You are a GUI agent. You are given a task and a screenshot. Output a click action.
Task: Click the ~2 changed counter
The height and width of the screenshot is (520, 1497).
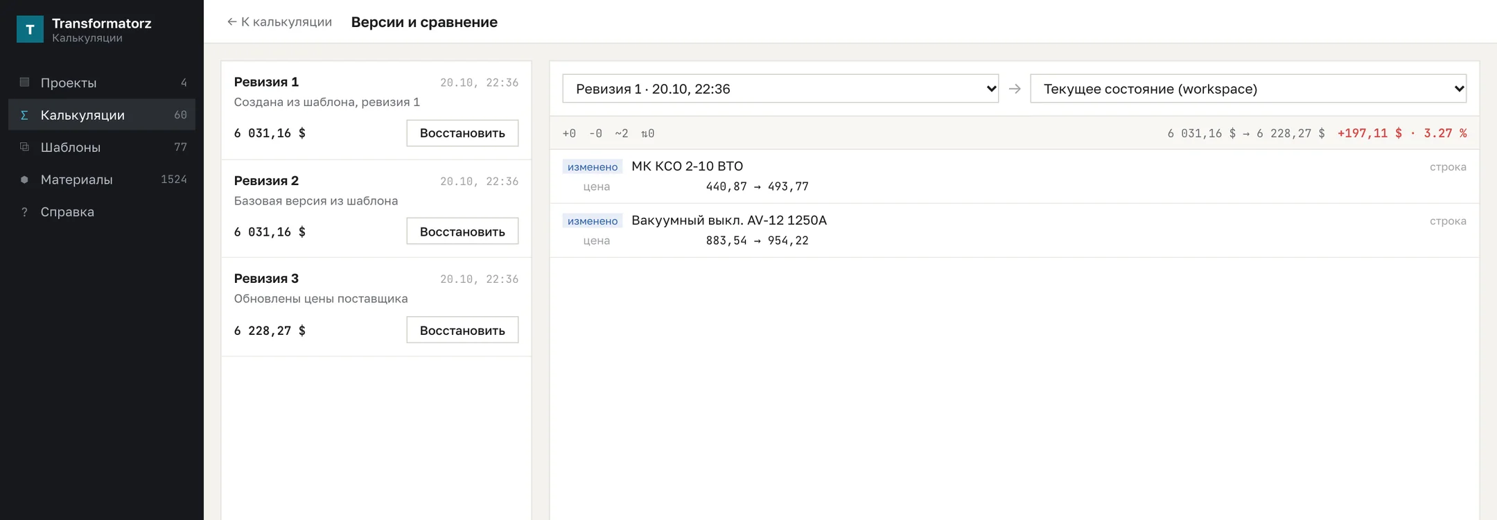pyautogui.click(x=622, y=133)
